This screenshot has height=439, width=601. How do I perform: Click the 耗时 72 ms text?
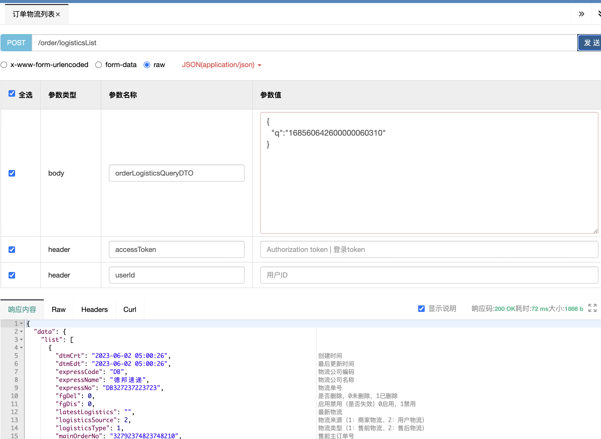532,308
